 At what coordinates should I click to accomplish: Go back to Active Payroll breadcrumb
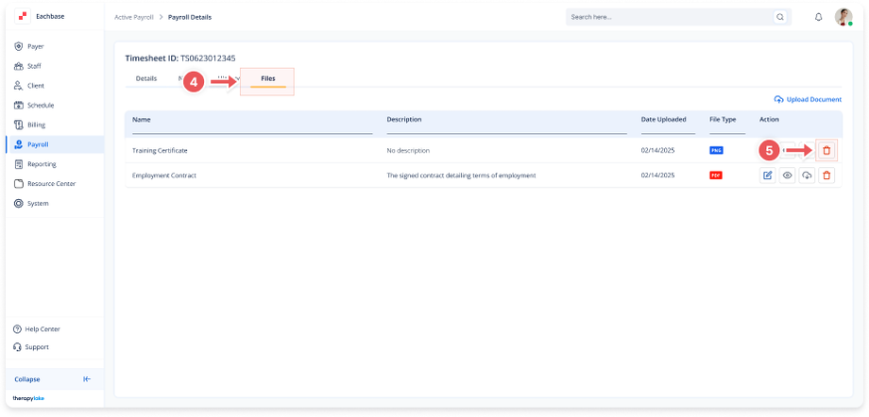[133, 17]
